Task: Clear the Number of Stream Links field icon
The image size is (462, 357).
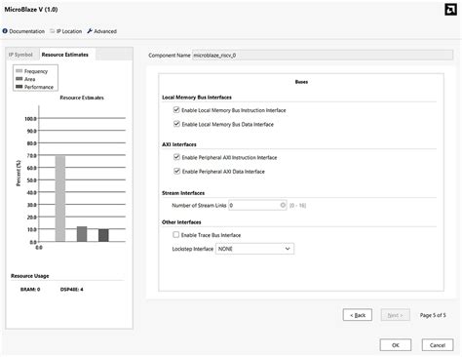Action: coord(283,205)
